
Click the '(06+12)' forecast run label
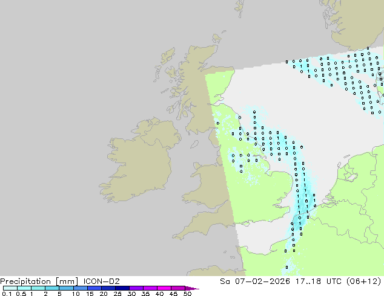[363, 282]
